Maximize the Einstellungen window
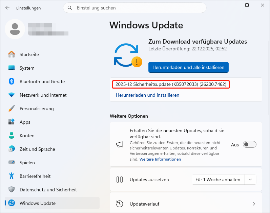Image resolution: width=270 pixels, height=213 pixels. pyautogui.click(x=247, y=5)
